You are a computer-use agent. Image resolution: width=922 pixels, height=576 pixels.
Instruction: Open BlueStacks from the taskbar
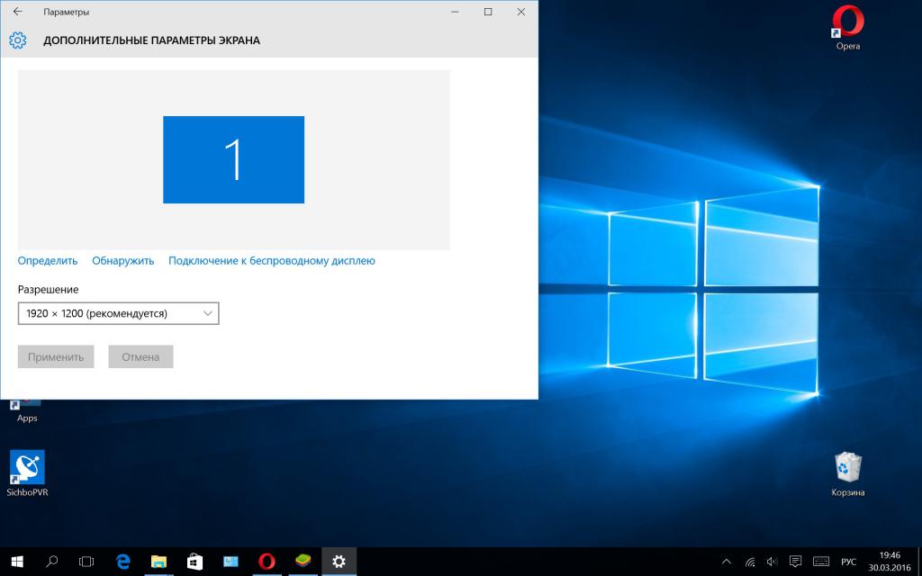point(303,562)
